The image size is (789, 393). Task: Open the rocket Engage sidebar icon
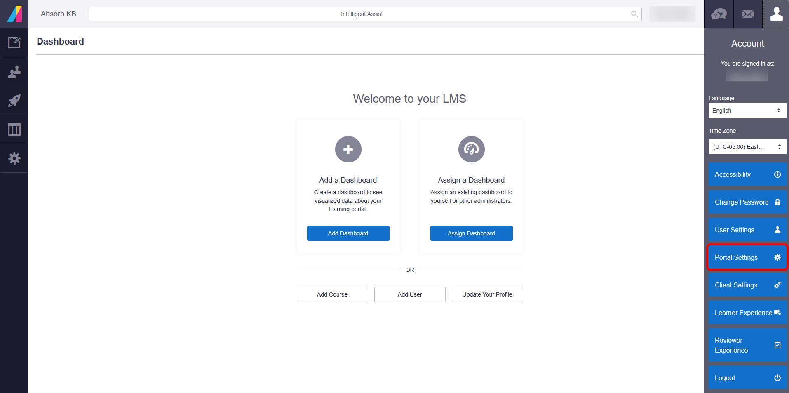[14, 101]
